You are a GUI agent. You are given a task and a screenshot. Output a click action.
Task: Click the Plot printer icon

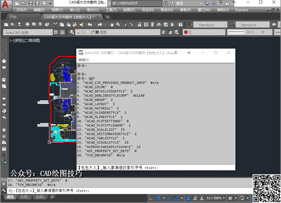click(28, 24)
